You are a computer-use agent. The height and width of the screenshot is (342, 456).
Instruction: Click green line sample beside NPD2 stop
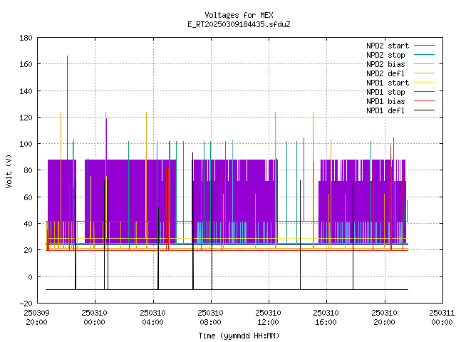(x=424, y=54)
